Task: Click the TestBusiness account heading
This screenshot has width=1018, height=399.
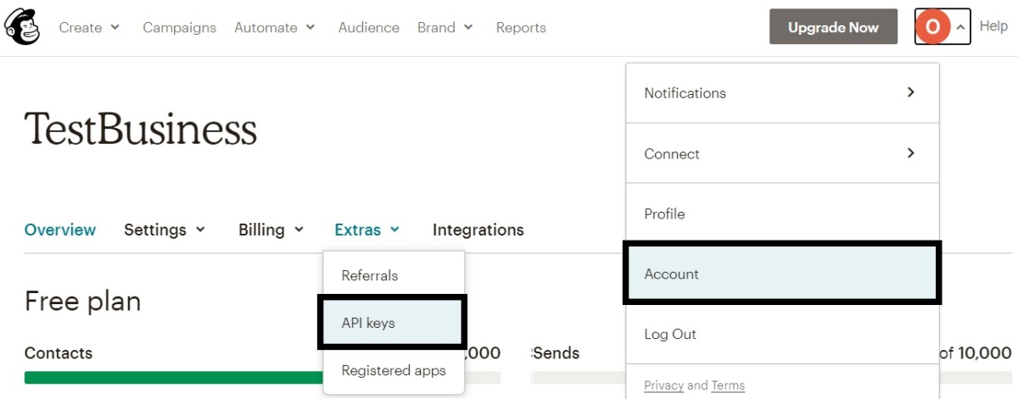Action: pyautogui.click(x=141, y=129)
